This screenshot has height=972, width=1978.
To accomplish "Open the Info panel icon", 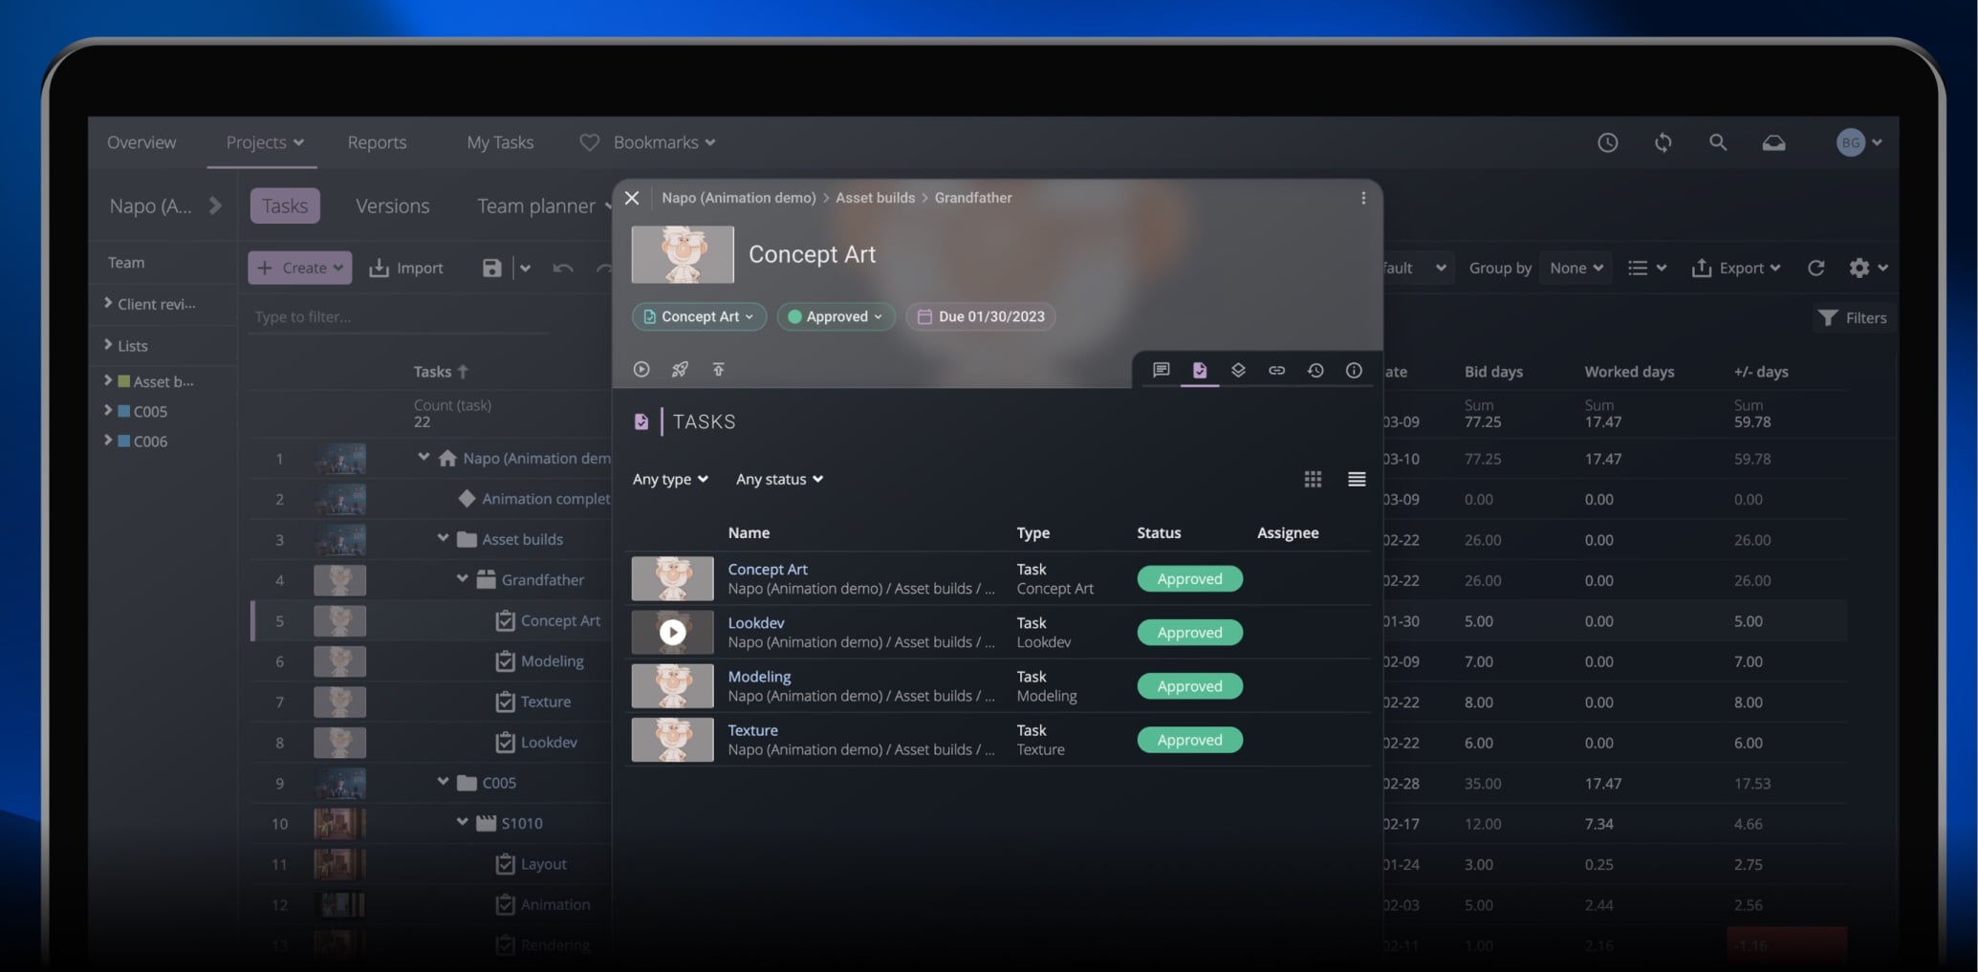I will coord(1354,370).
